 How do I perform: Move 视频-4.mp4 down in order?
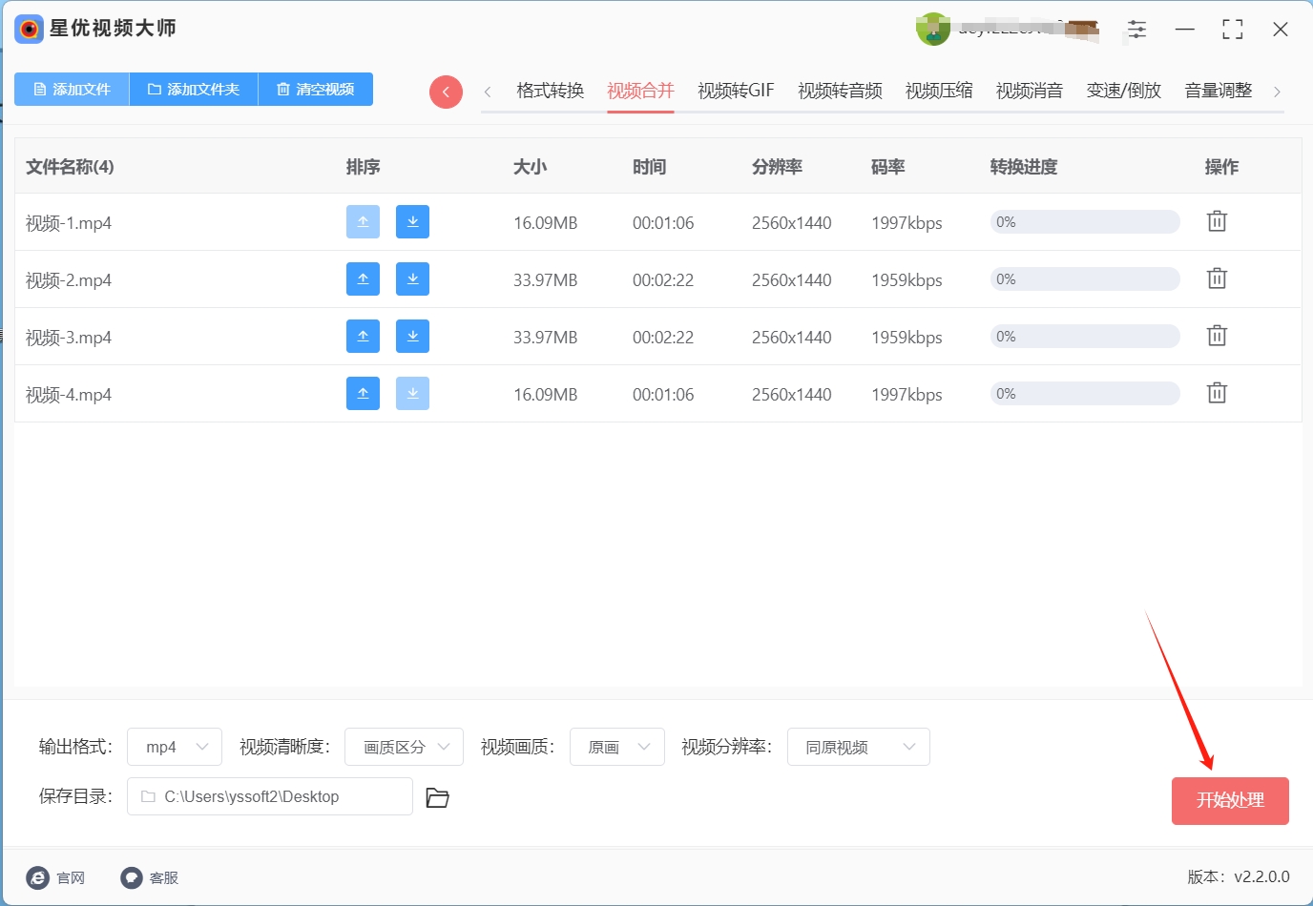[x=412, y=394]
